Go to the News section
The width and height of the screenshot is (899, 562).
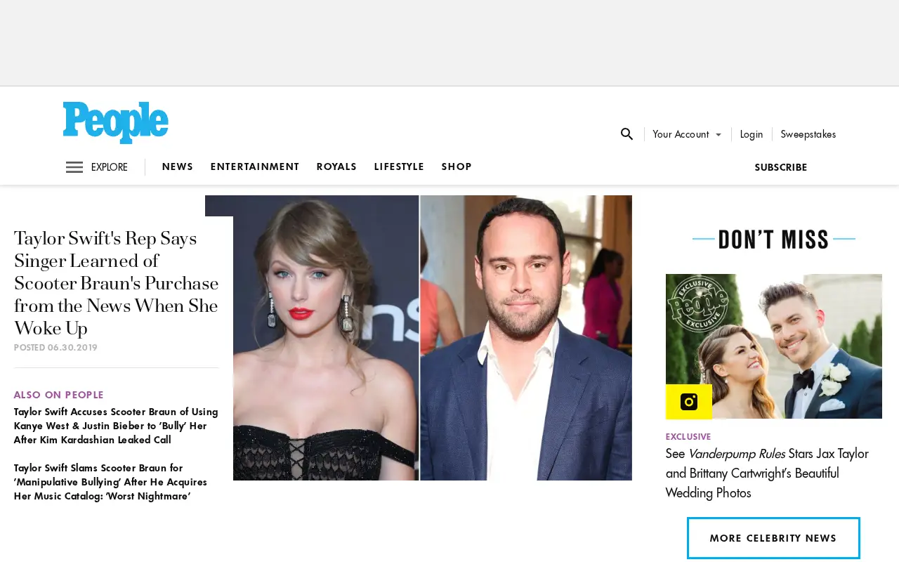(178, 166)
